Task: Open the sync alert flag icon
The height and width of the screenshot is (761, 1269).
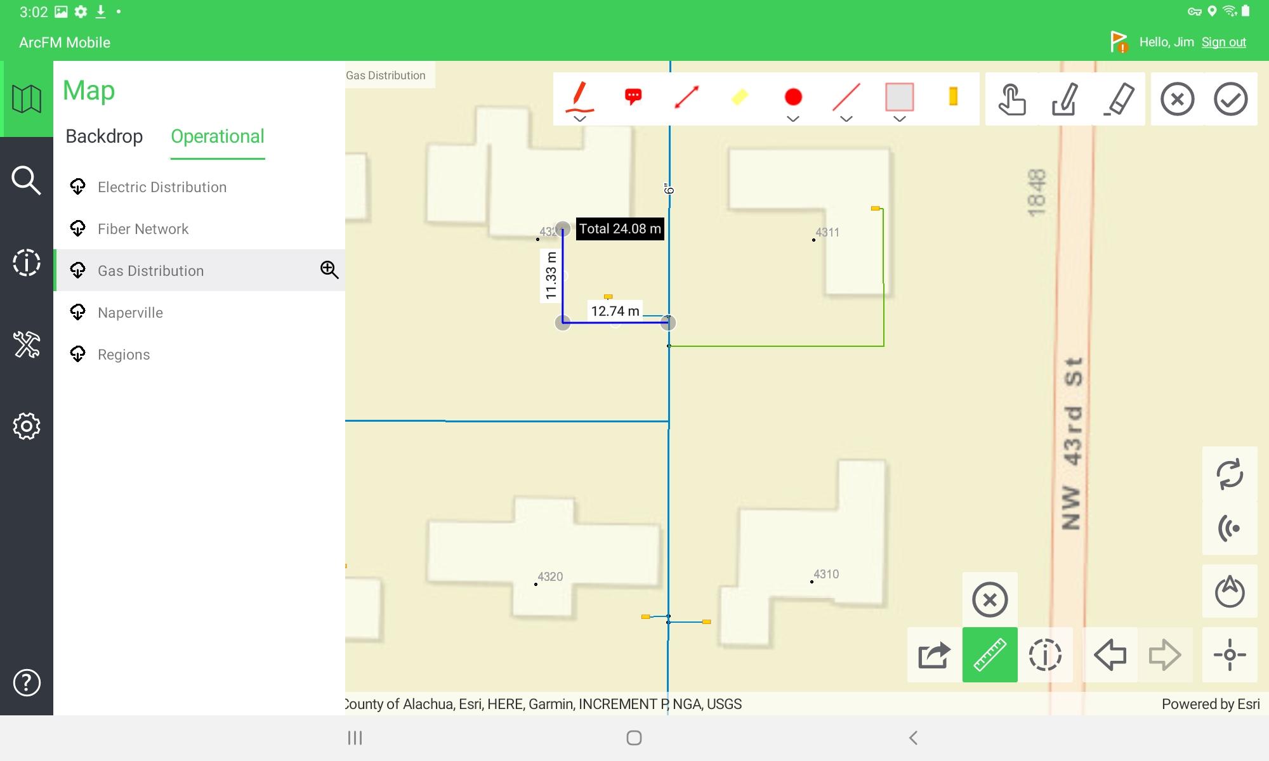Action: 1119,42
